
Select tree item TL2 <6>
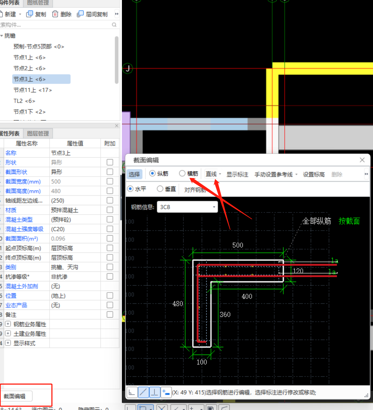point(24,101)
